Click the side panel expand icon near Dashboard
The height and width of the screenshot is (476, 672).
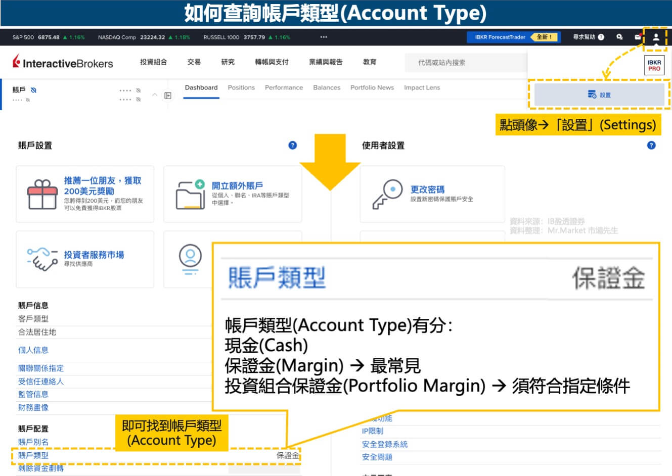click(168, 96)
